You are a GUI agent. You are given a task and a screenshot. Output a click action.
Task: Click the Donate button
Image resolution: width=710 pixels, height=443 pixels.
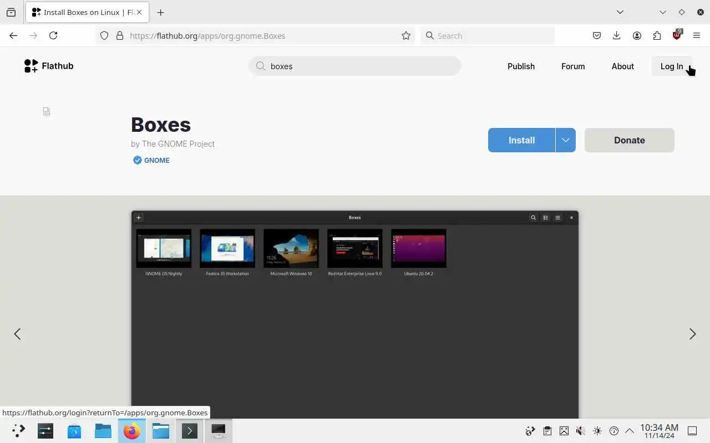[x=629, y=140]
